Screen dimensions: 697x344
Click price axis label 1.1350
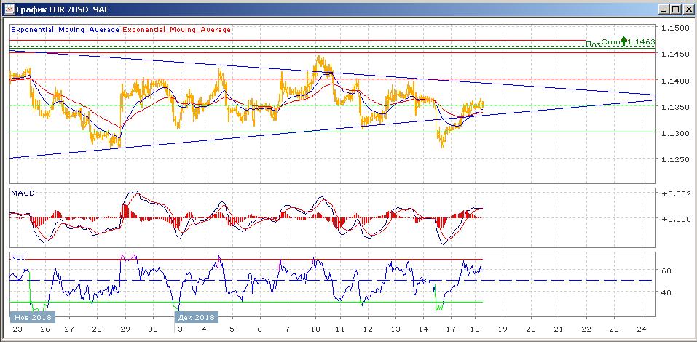coord(675,108)
